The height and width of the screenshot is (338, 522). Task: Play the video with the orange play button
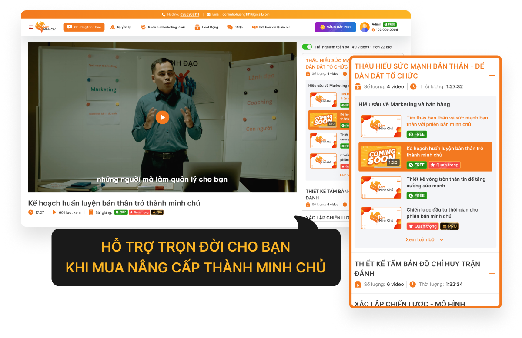(162, 117)
